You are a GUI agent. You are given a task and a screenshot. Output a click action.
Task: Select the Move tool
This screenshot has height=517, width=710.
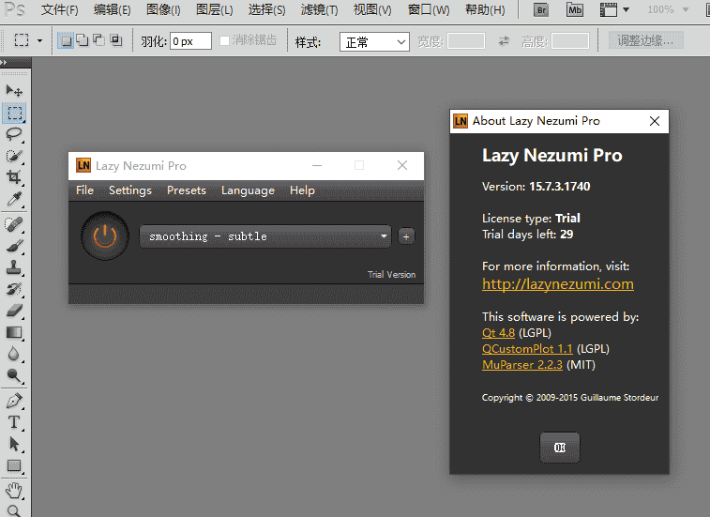(x=14, y=90)
